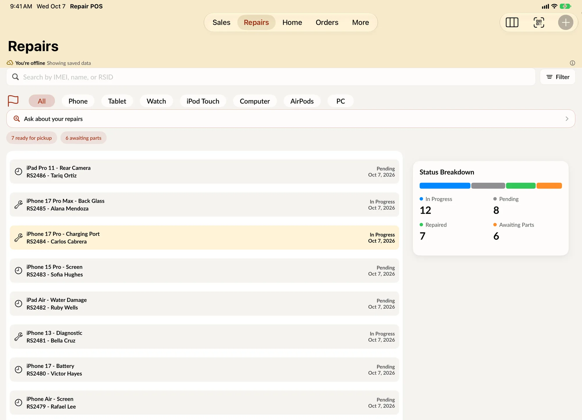582x420 pixels.
Task: Filter repairs by PC
Action: (x=340, y=101)
